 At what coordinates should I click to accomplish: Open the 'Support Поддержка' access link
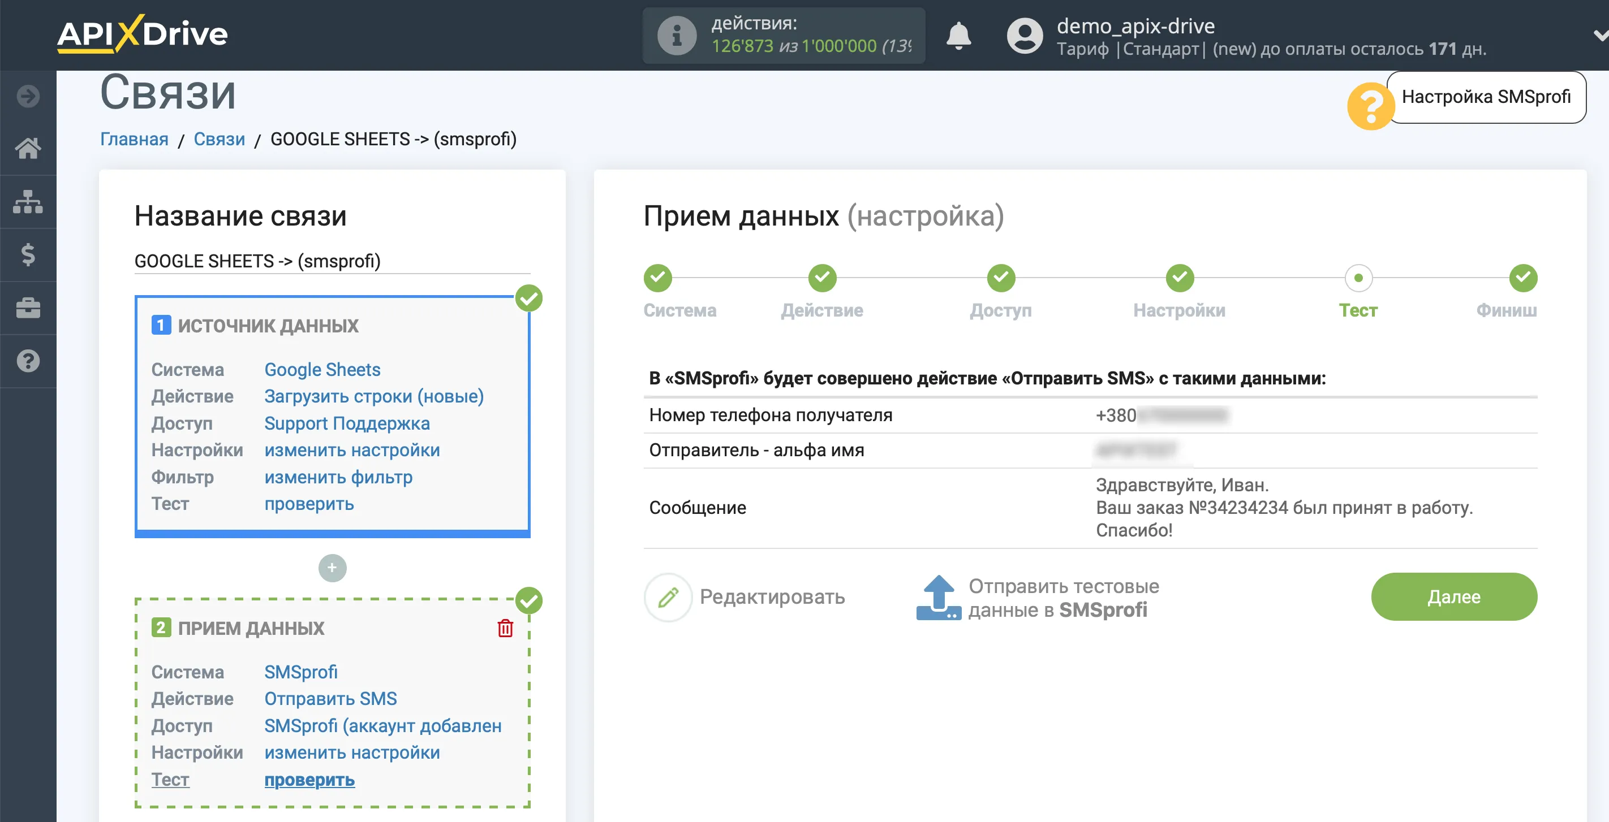[347, 423]
